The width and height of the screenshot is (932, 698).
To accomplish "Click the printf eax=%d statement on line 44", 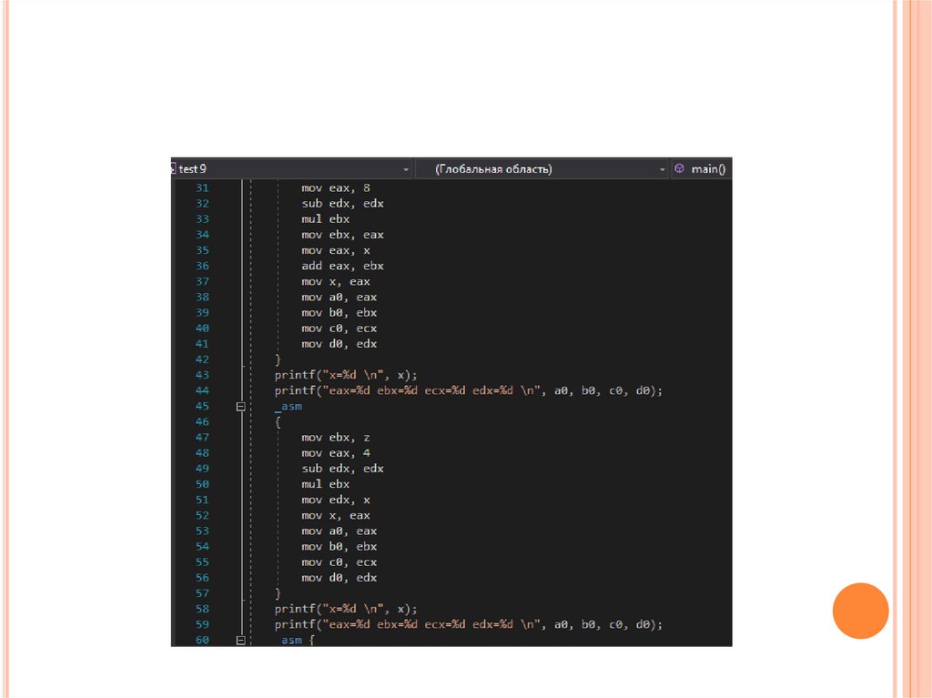I will [469, 390].
